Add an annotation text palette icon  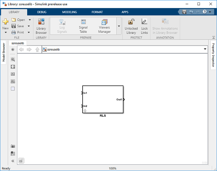pos(13,74)
